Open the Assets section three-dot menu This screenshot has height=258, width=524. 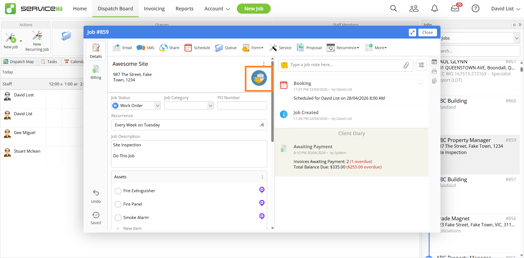(262, 177)
